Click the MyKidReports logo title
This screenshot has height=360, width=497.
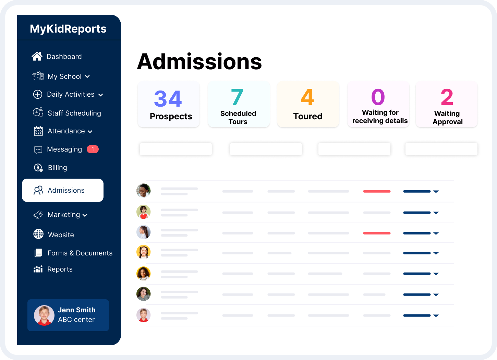point(68,29)
